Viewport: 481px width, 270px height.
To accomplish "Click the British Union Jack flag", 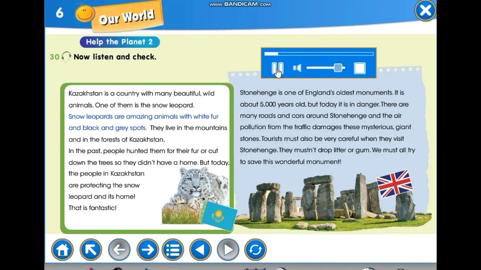I will point(395,183).
